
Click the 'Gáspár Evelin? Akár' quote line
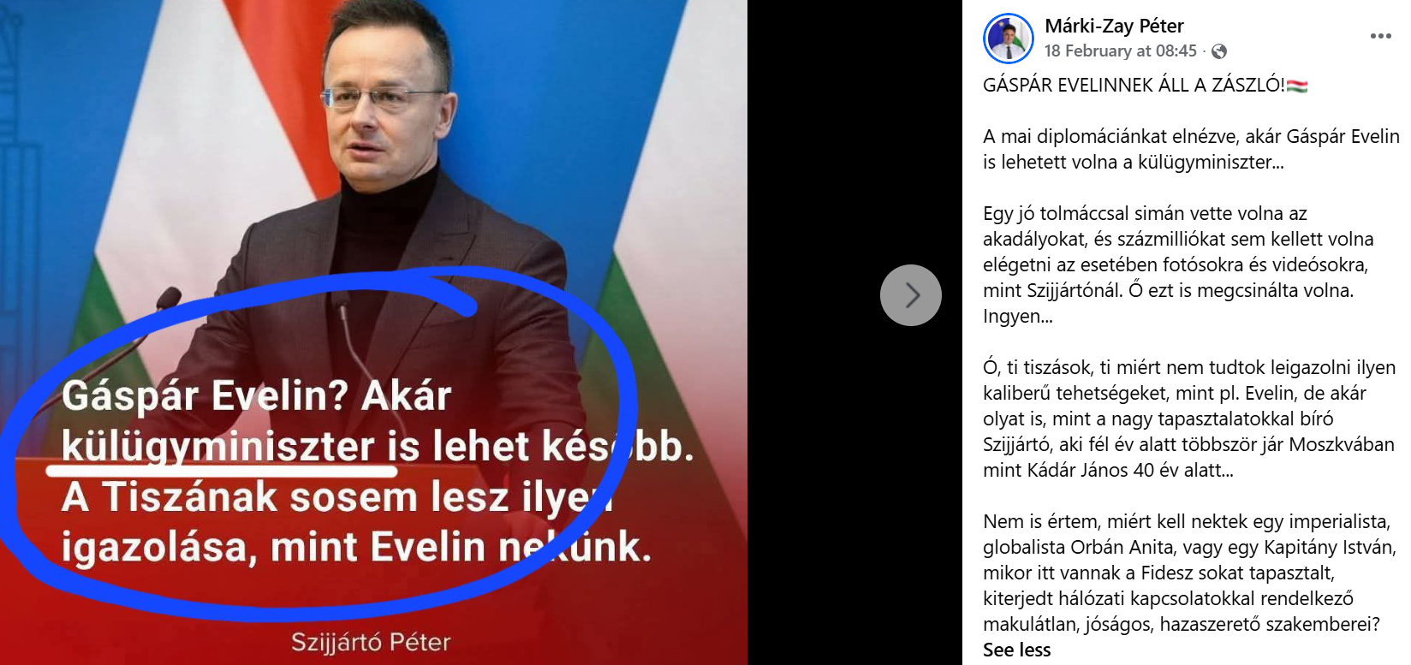tap(256, 396)
